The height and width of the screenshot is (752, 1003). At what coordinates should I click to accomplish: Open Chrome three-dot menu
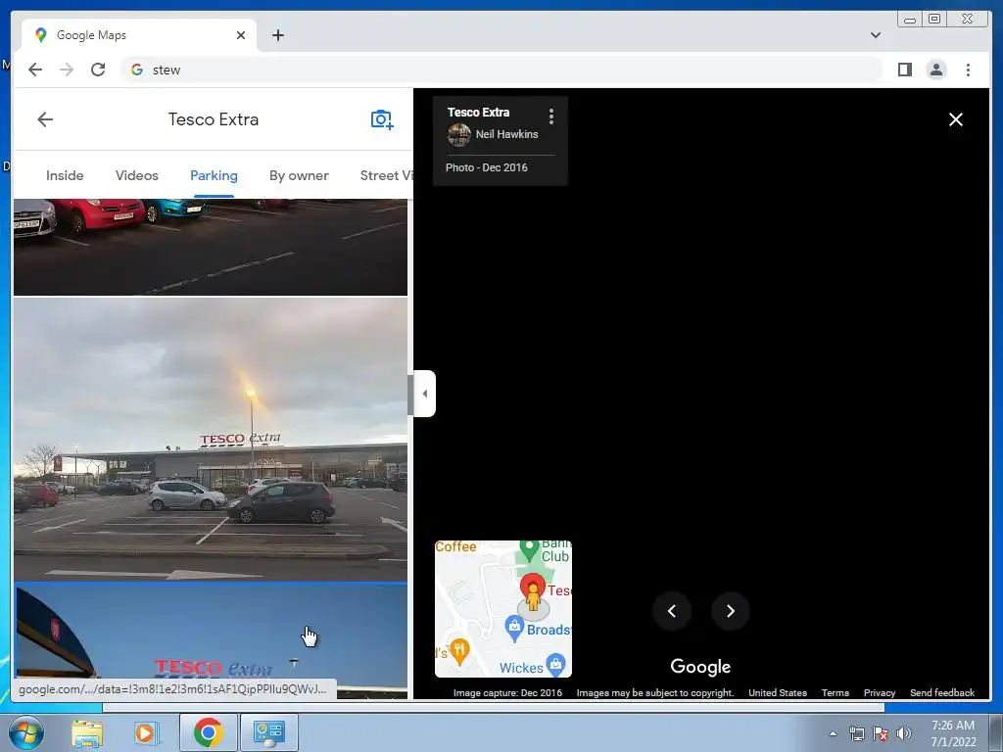pos(968,70)
